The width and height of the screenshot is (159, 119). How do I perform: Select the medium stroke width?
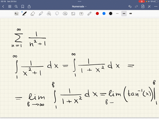(x=124, y=14)
